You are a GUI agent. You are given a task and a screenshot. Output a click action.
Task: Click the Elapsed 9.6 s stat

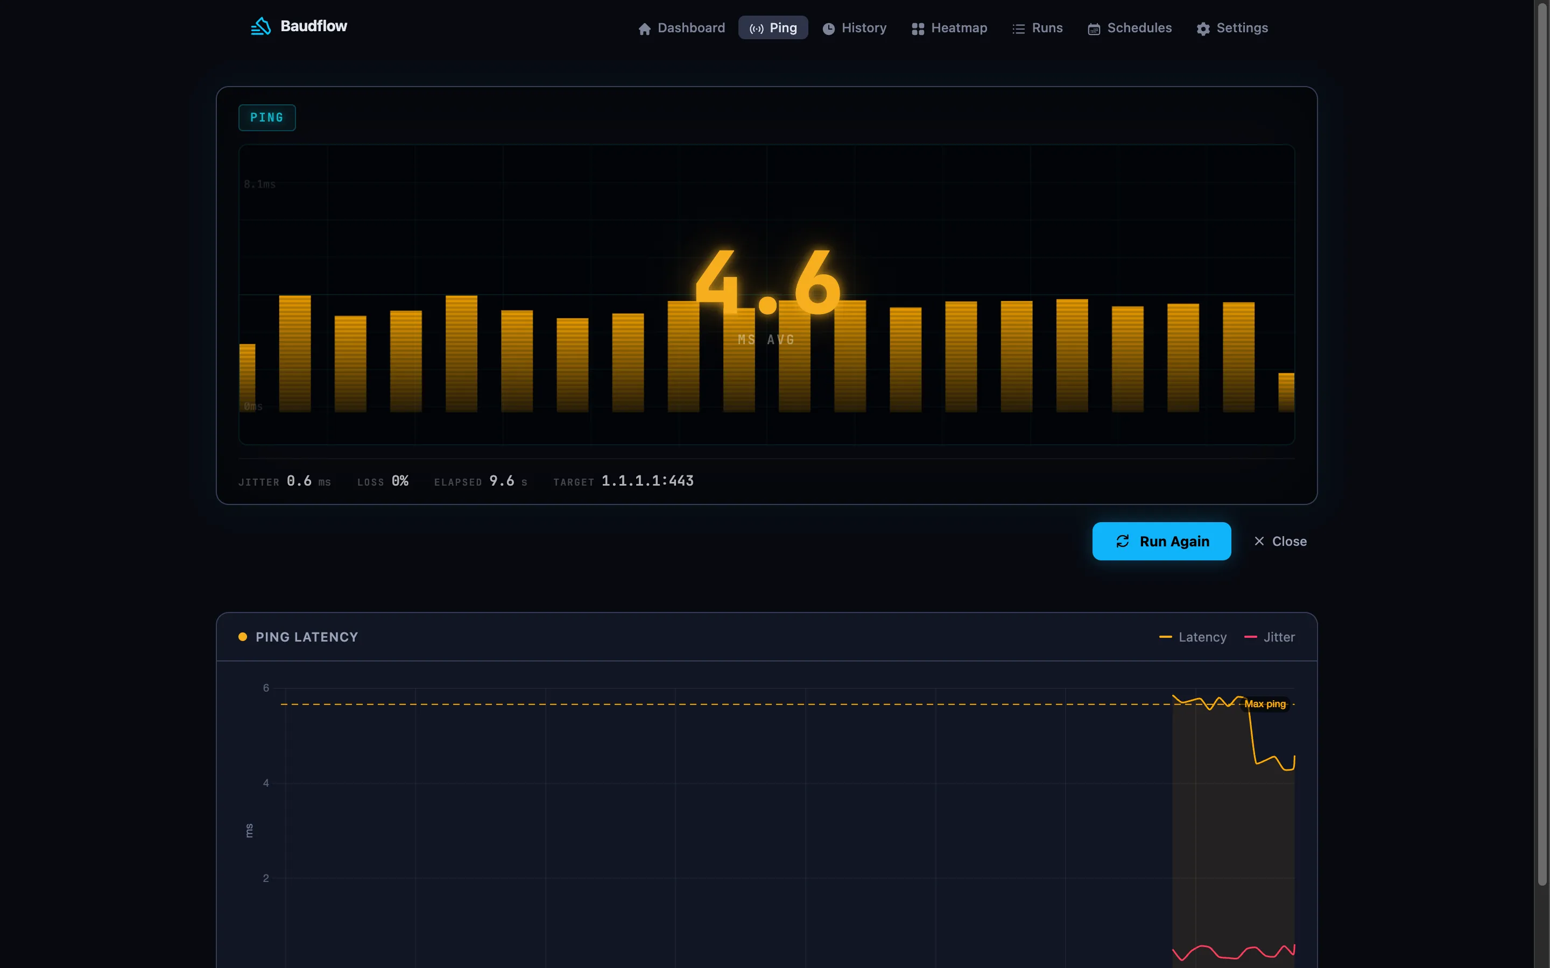[481, 481]
